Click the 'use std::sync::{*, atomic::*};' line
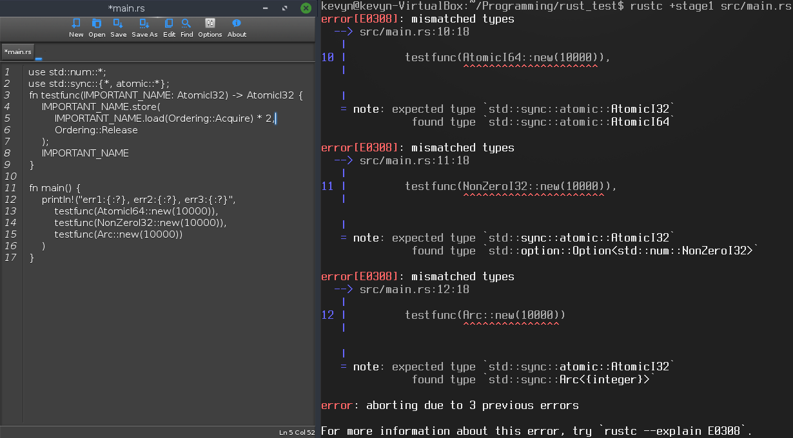Viewport: 793px width, 438px height. coord(99,84)
